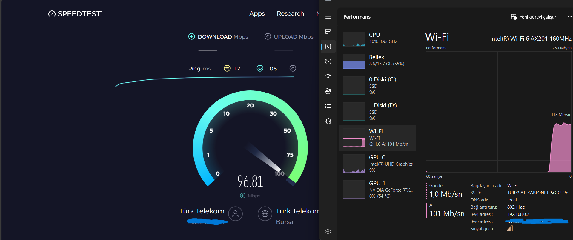Select the Performance page icon in Task Manager
This screenshot has width=573, height=240.
click(x=328, y=47)
